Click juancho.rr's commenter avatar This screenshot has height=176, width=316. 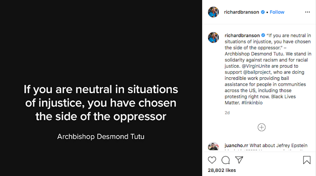(213, 147)
